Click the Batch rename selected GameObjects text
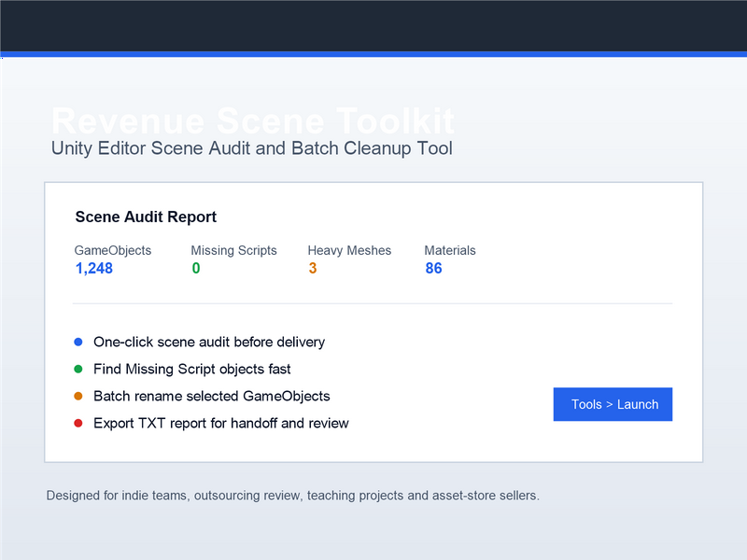The width and height of the screenshot is (747, 560). 212,396
